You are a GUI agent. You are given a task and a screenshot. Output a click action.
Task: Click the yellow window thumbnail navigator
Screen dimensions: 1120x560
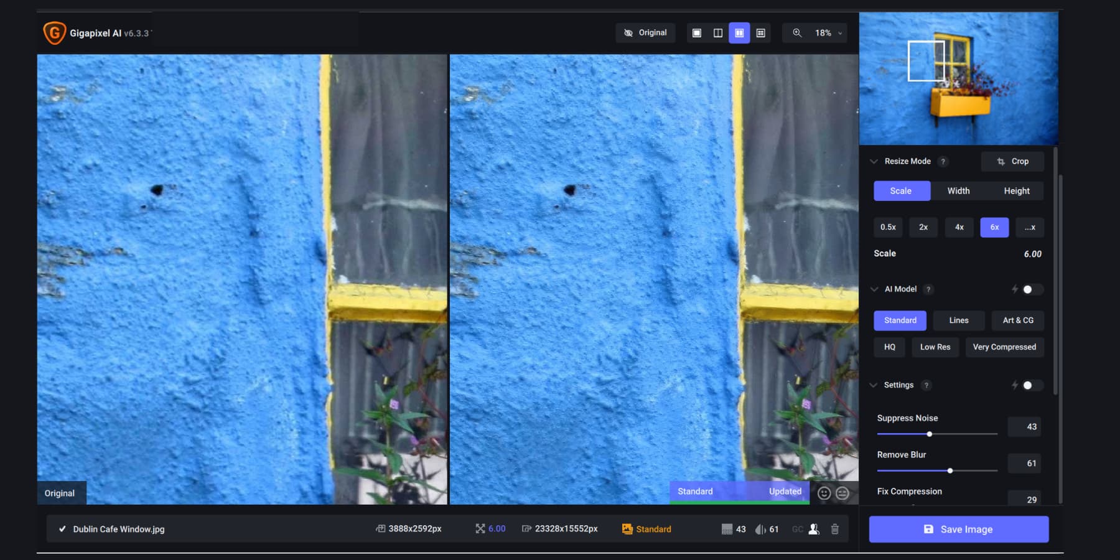(x=958, y=77)
